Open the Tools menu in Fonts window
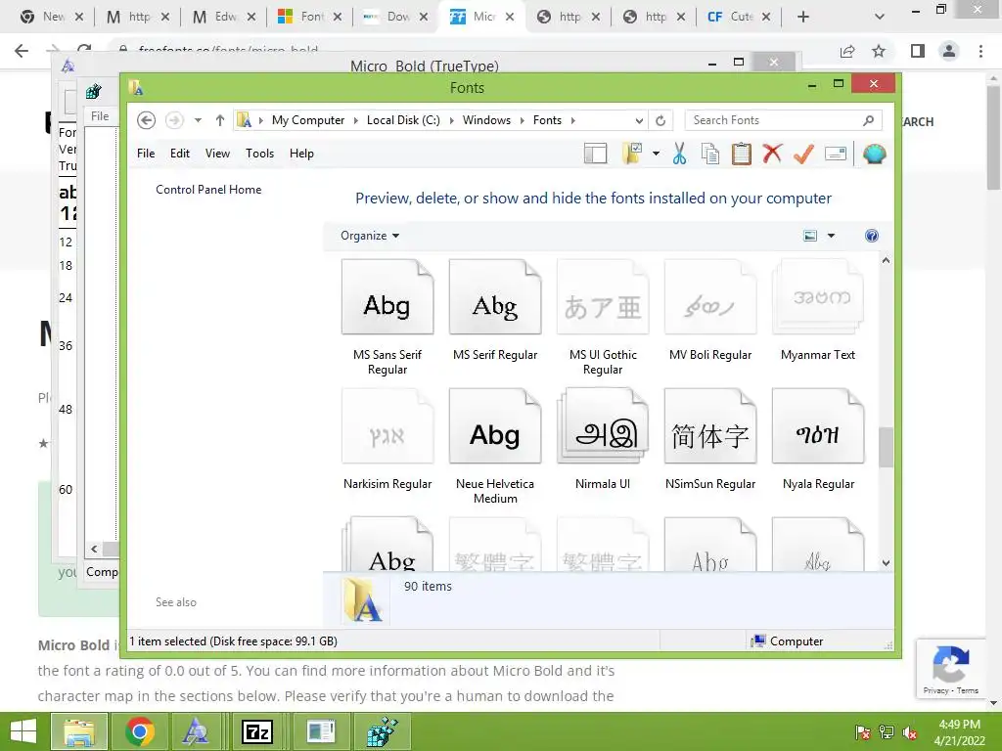This screenshot has width=1002, height=751. (x=259, y=154)
